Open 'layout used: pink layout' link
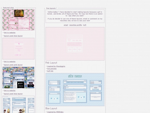 (x=13, y=65)
